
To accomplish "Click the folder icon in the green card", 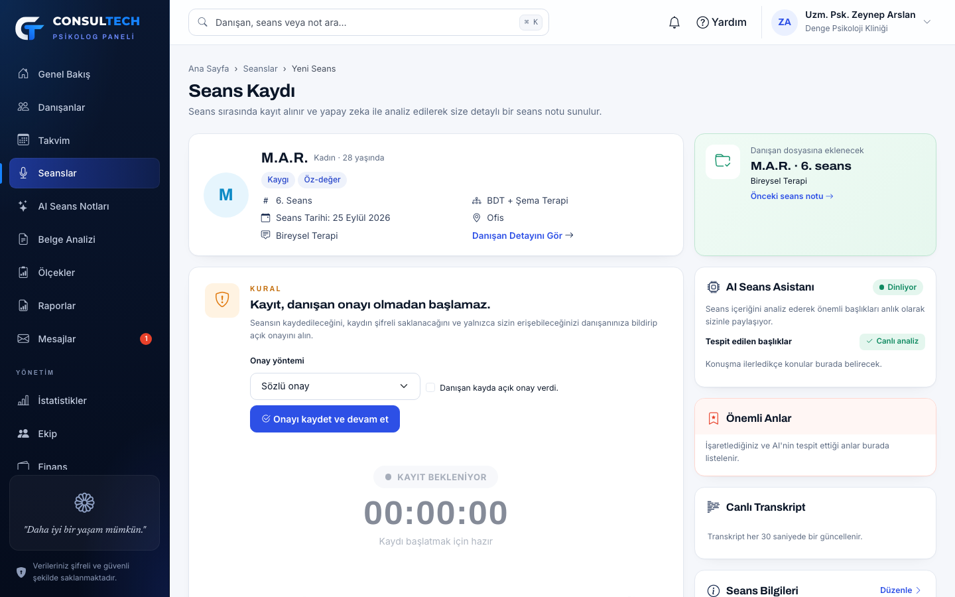I will pos(723,161).
